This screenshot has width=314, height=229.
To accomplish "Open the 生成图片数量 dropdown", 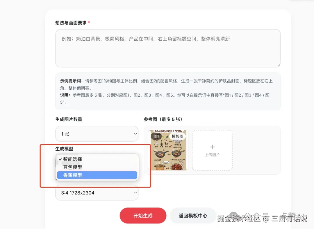I will (x=97, y=134).
